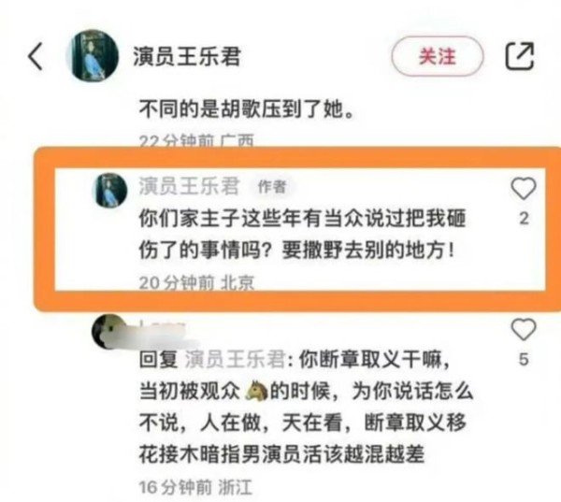Like the comment with 5 likes

coord(524,329)
